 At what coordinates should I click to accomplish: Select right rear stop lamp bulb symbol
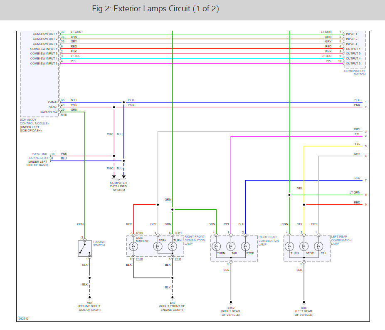click(x=246, y=246)
